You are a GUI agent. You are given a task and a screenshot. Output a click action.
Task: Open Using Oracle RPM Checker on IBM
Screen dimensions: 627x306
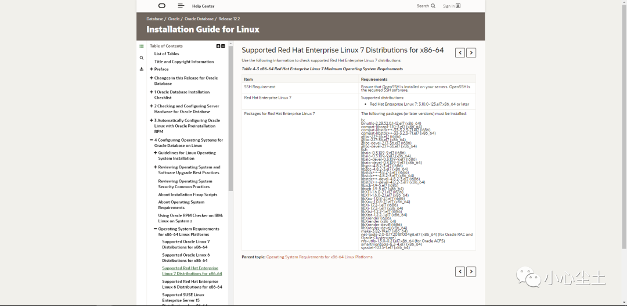click(190, 218)
